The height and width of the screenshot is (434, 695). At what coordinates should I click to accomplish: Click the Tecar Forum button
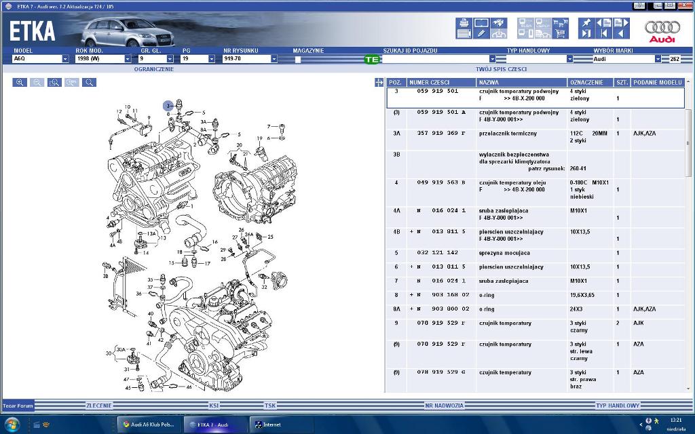click(18, 406)
